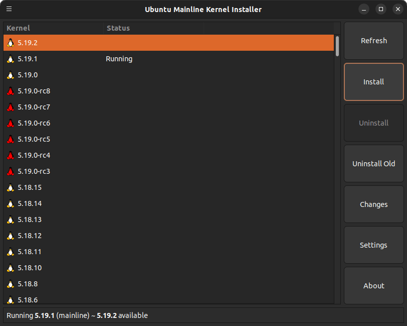Select kernel 5.19.0-rc4
This screenshot has width=407, height=326.
coord(34,155)
